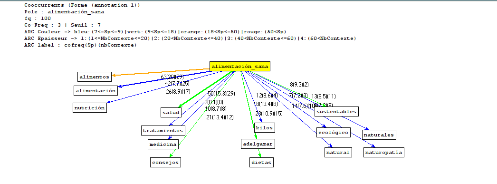
Task: Select the ecológico node
Action: pos(333,132)
